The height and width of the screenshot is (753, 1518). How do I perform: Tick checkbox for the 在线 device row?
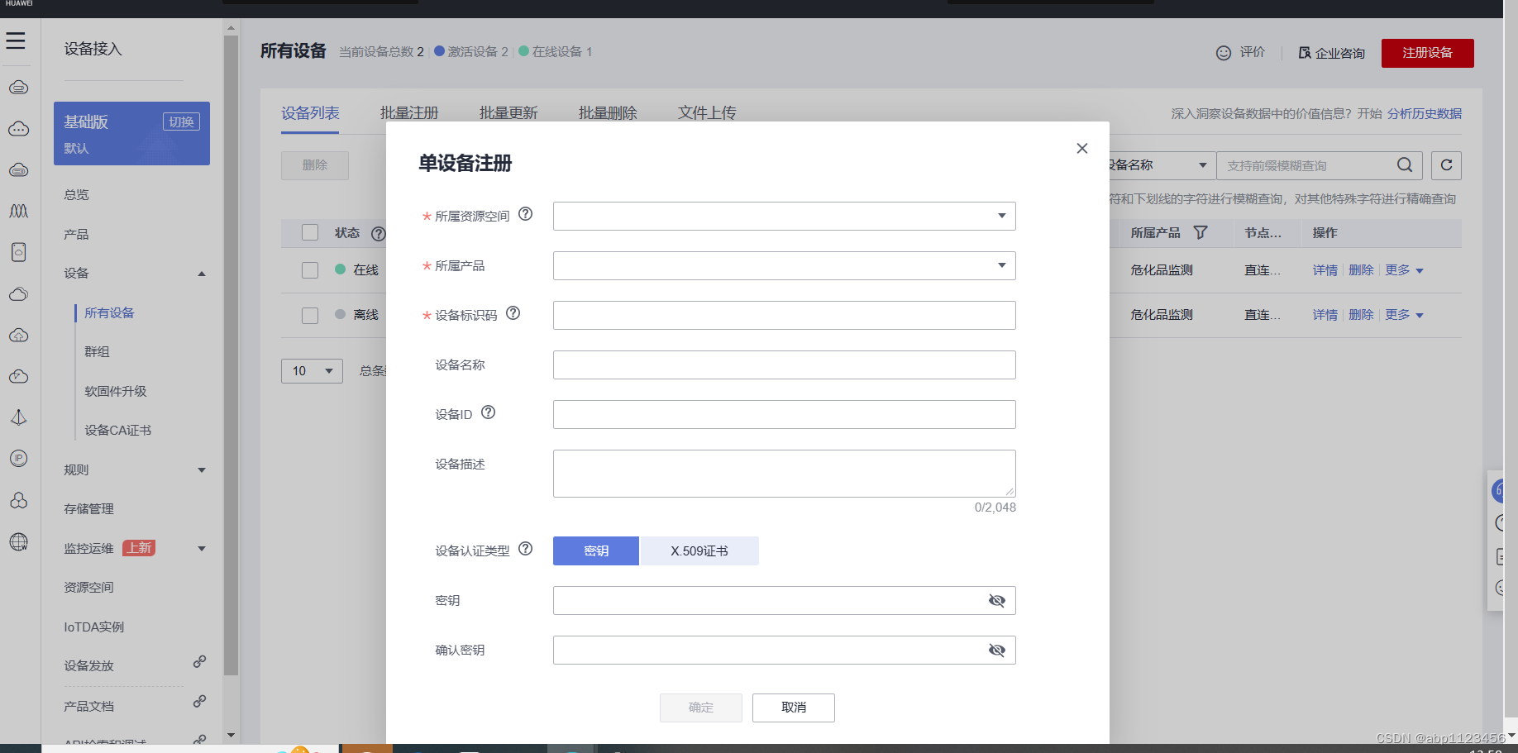pos(310,270)
